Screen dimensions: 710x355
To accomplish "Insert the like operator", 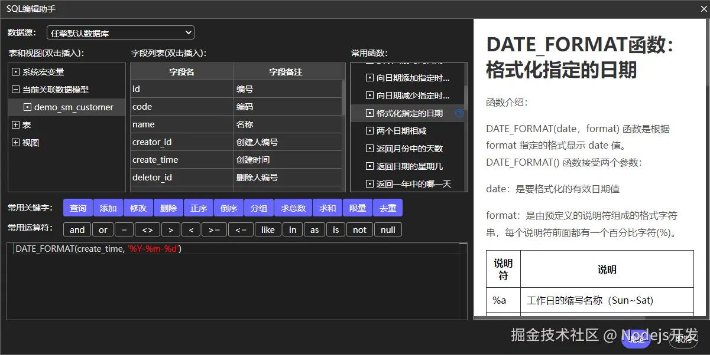I will [268, 229].
